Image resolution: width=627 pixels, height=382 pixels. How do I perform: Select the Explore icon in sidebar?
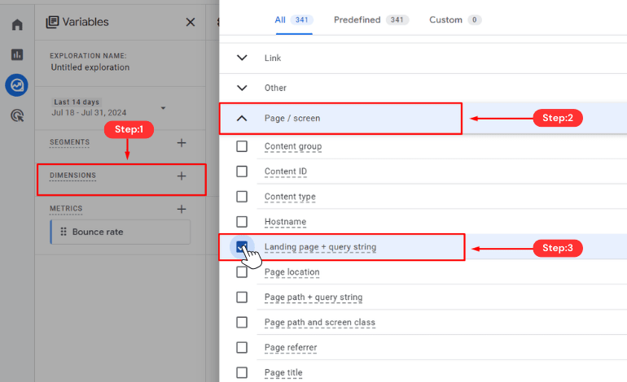tap(17, 85)
